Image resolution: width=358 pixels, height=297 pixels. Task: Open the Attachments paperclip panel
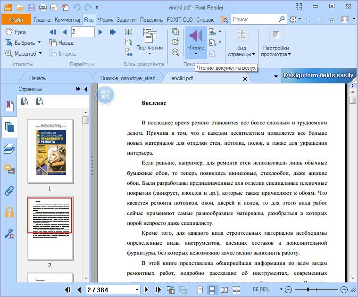[x=8, y=190]
